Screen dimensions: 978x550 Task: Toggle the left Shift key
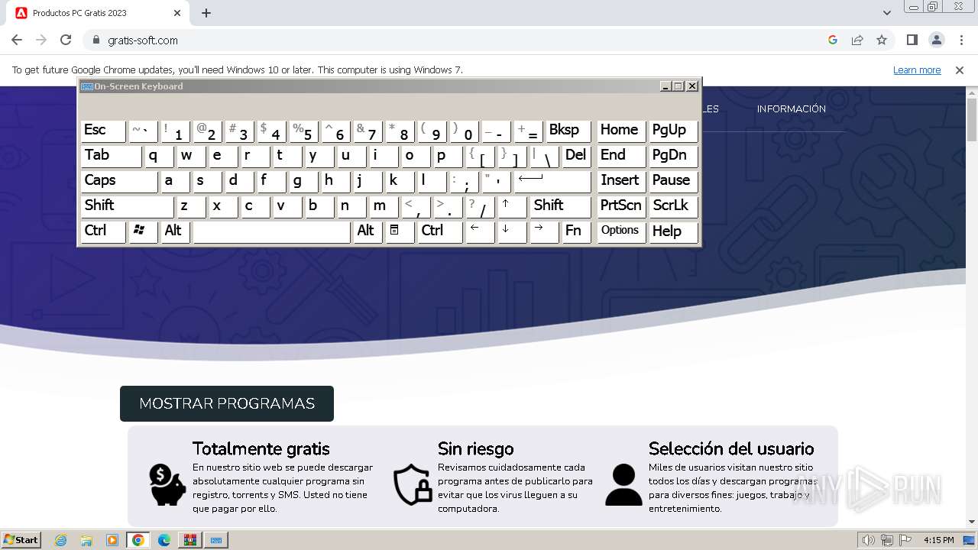pos(127,206)
